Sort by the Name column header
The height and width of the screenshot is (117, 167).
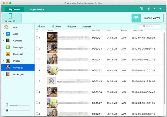[50, 31]
